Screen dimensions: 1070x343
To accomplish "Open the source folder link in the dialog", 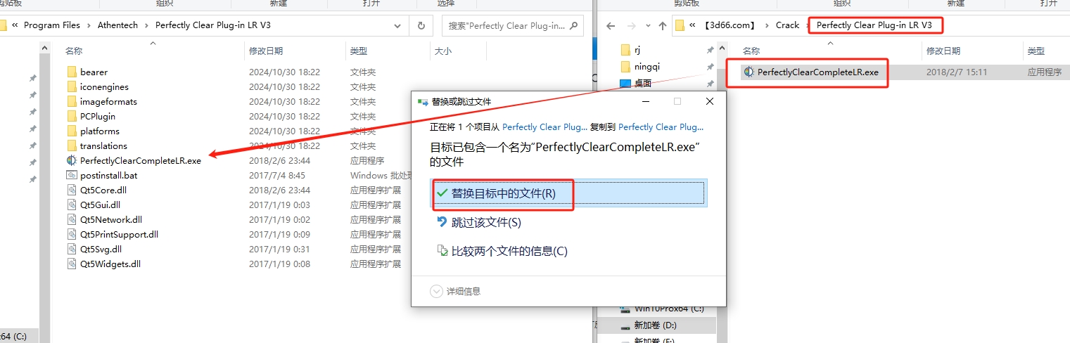I will pyautogui.click(x=544, y=127).
